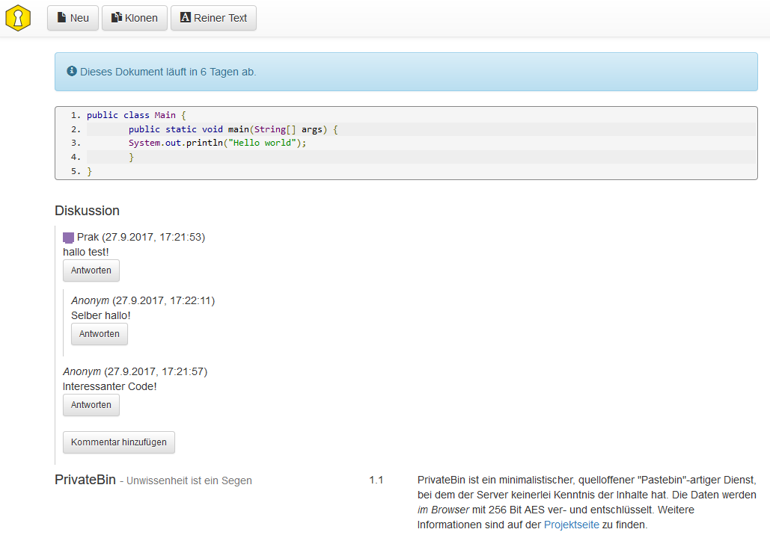Click the document expiry notice text

coord(168,72)
